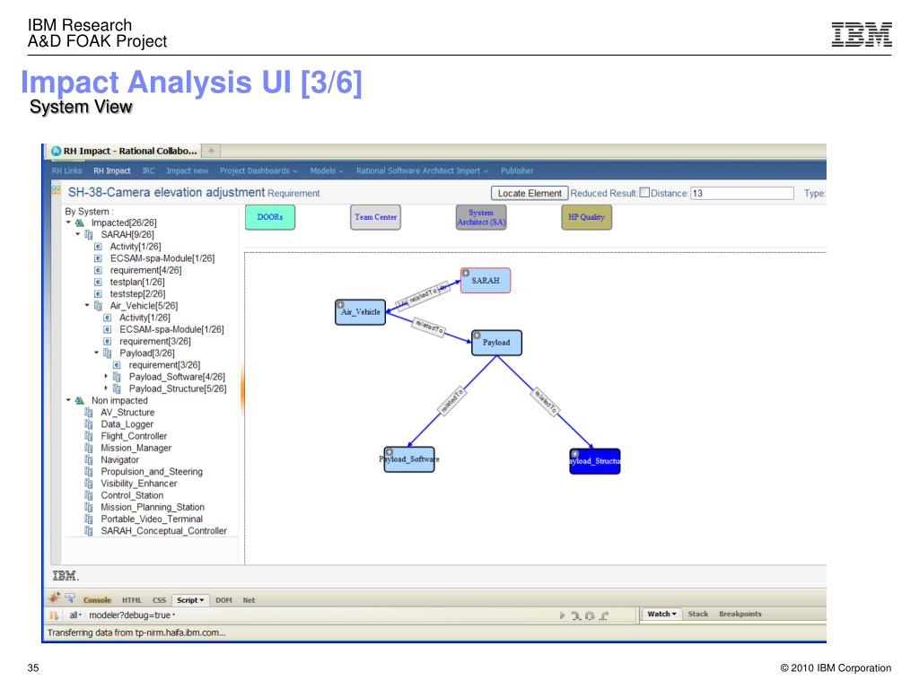Open the IRC menu item
The image size is (919, 689).
(148, 171)
